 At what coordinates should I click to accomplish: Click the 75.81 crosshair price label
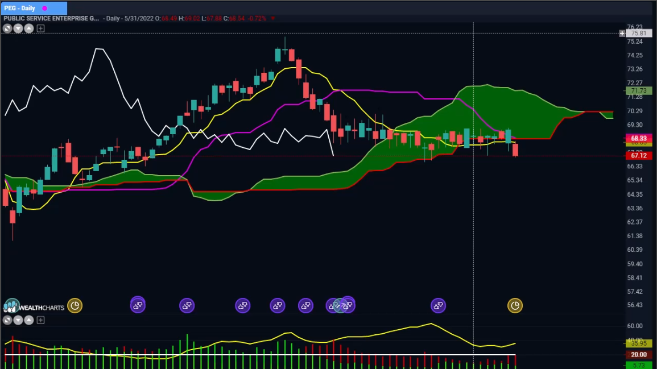click(x=639, y=33)
